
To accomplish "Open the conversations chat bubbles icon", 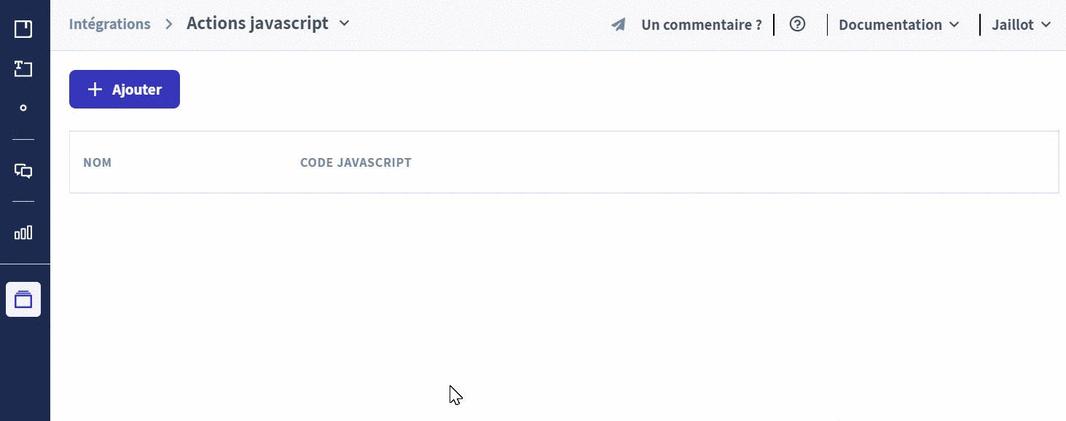I will click(x=23, y=170).
